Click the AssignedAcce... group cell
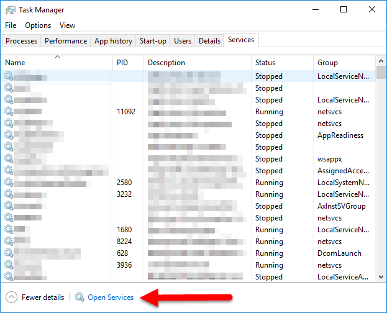The height and width of the screenshot is (313, 387). coord(344,171)
